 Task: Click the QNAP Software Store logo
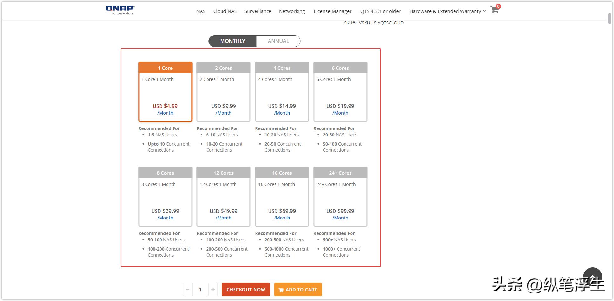coord(120,10)
